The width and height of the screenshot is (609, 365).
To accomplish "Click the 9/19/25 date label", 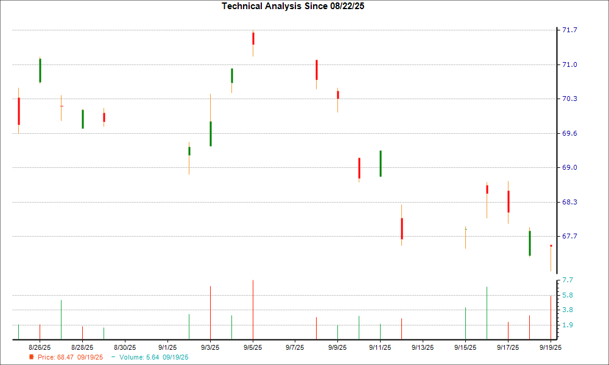I will [x=551, y=347].
